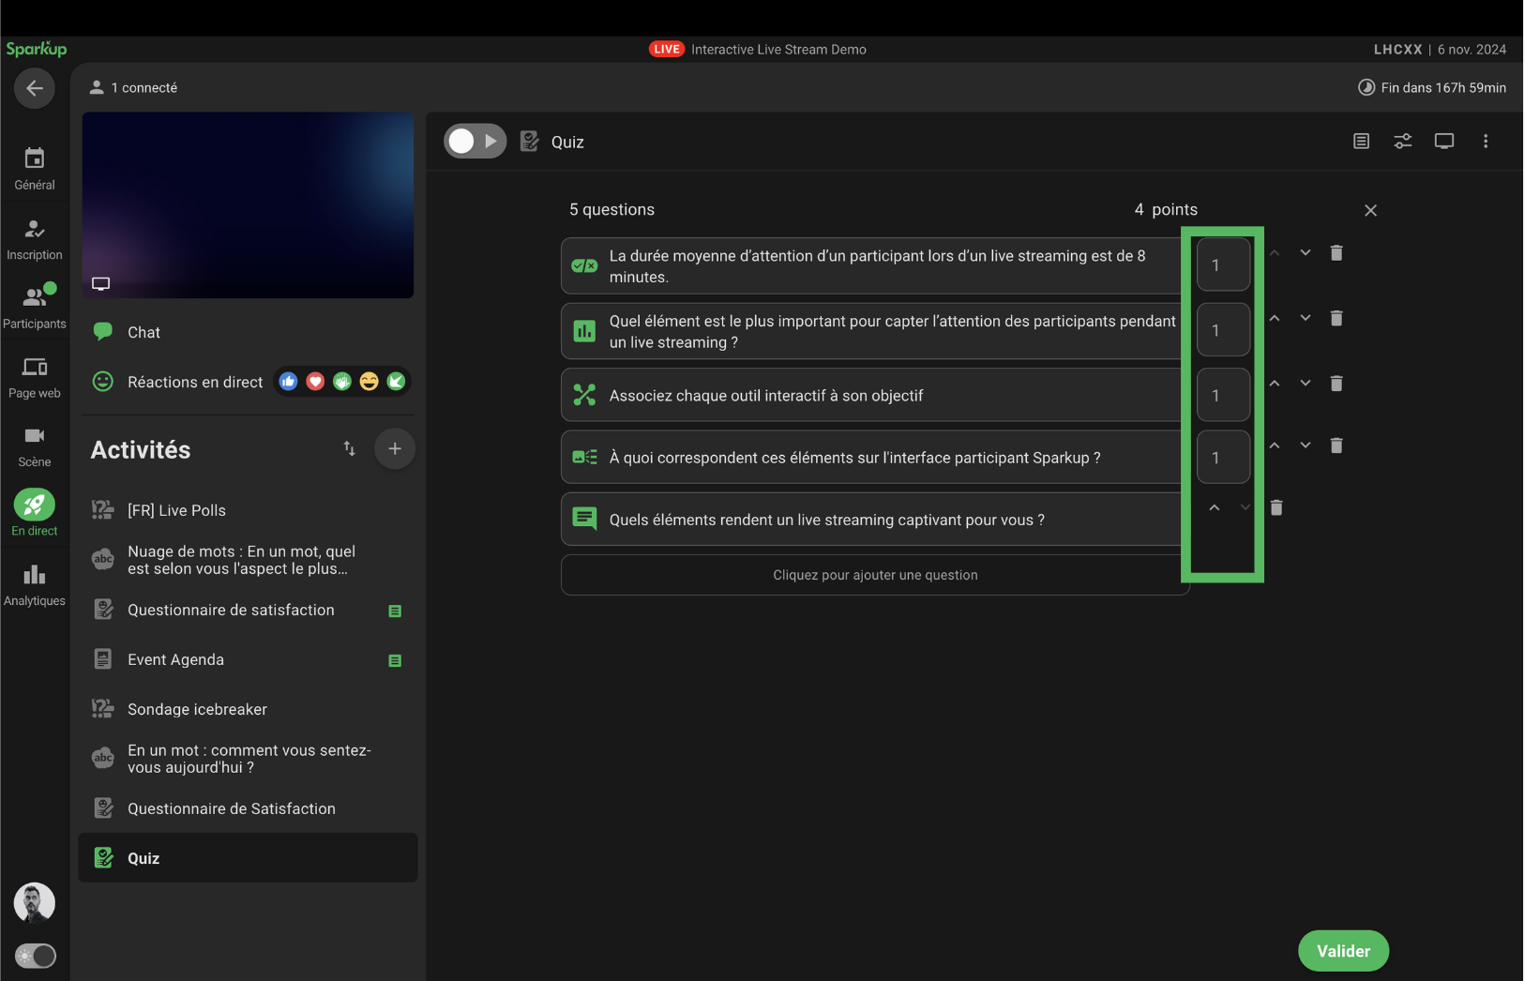The width and height of the screenshot is (1525, 981).
Task: Click to add a new question
Action: (x=874, y=575)
